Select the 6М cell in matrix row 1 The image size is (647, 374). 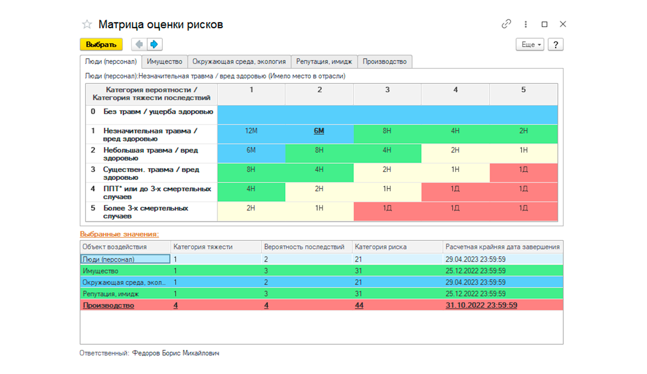[x=319, y=131]
